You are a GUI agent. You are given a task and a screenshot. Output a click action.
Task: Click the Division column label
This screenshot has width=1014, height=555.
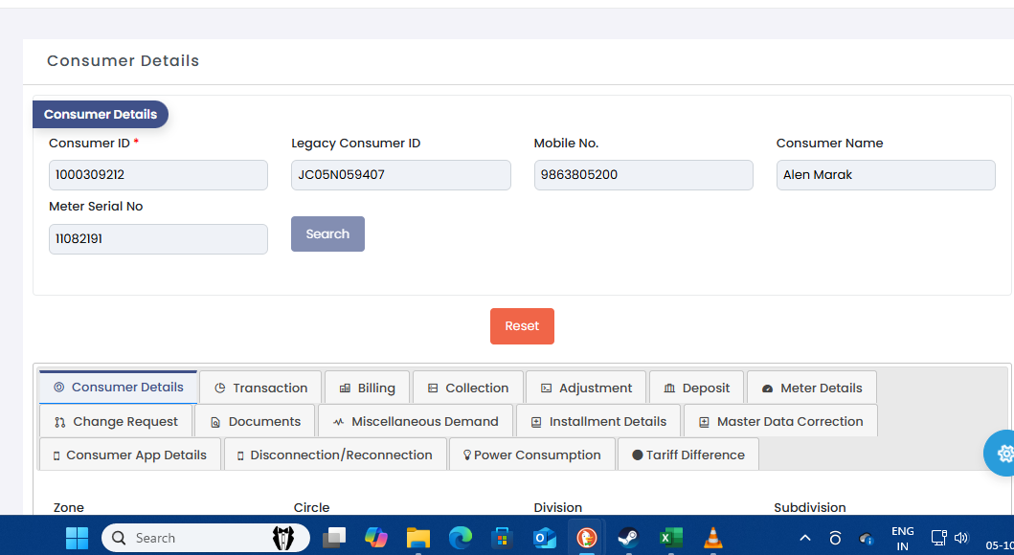coord(558,508)
